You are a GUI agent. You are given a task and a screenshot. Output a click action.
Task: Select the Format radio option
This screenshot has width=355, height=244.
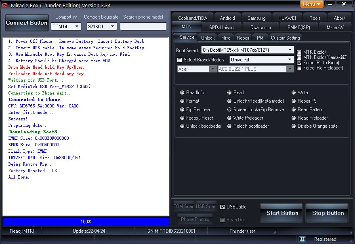tap(182, 101)
